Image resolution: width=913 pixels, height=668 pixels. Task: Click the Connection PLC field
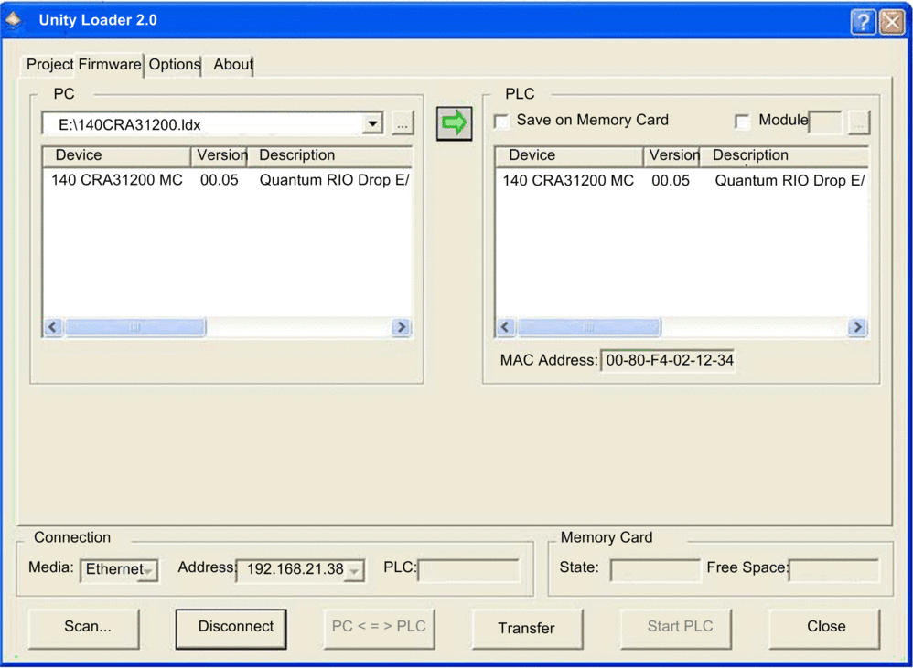[x=468, y=570]
